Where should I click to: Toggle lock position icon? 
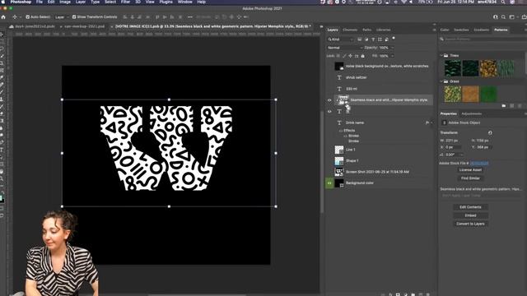350,56
